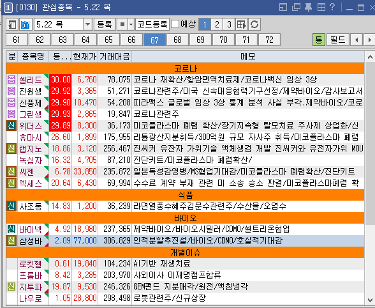Click the 바이오 orange section header
This screenshot has width=375, height=308.
(x=186, y=218)
